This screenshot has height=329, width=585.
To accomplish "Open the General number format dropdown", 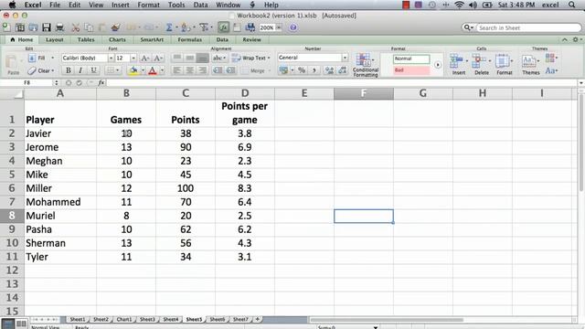I will point(345,58).
